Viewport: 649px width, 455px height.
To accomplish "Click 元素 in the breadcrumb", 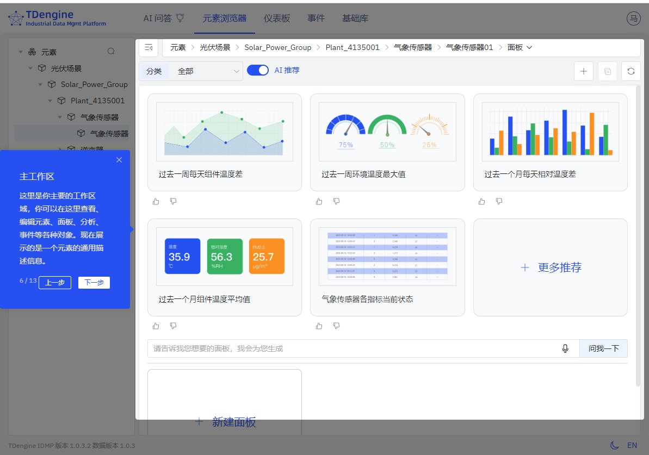I will click(178, 48).
